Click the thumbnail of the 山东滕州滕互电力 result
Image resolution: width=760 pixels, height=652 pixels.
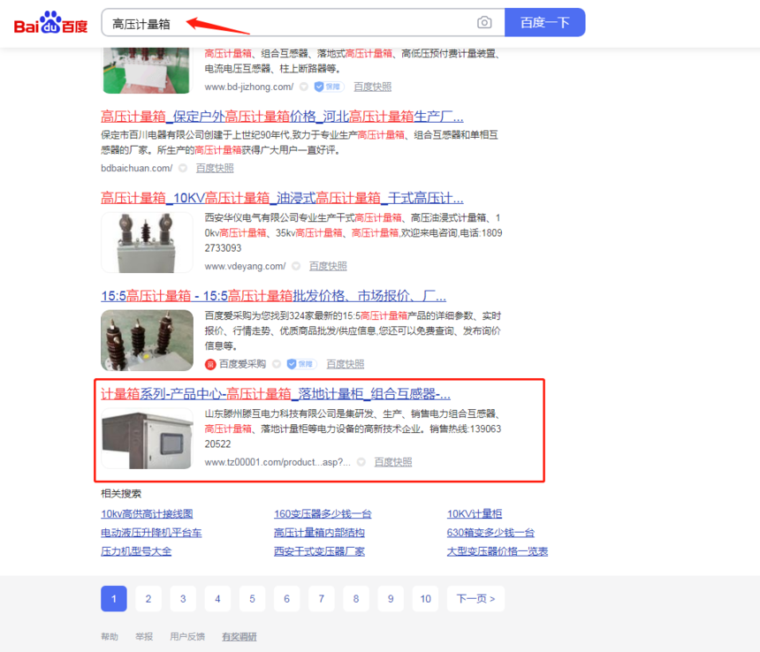(x=147, y=438)
